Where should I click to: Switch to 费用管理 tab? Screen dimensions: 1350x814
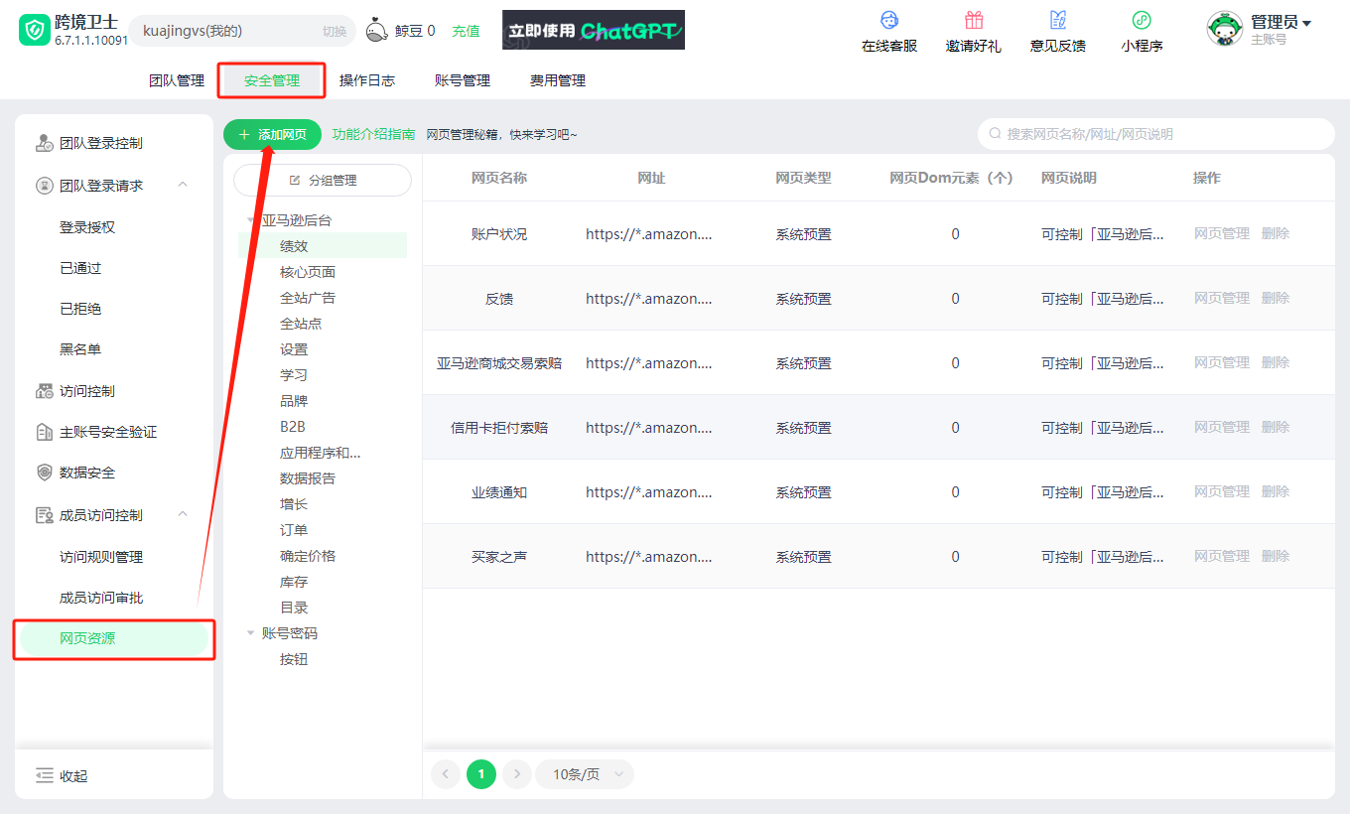[x=558, y=80]
